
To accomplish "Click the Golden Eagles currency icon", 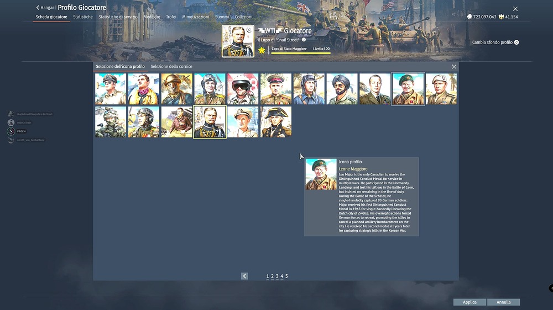I will pos(501,17).
